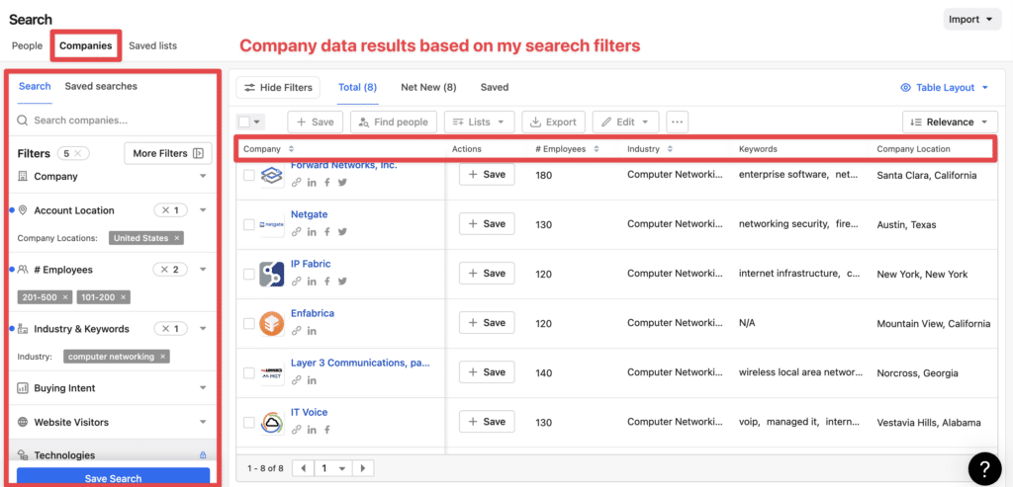Click into Search companies field
This screenshot has width=1013, height=487.
(x=113, y=120)
